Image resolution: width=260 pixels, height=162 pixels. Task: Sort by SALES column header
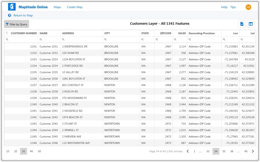(x=182, y=33)
